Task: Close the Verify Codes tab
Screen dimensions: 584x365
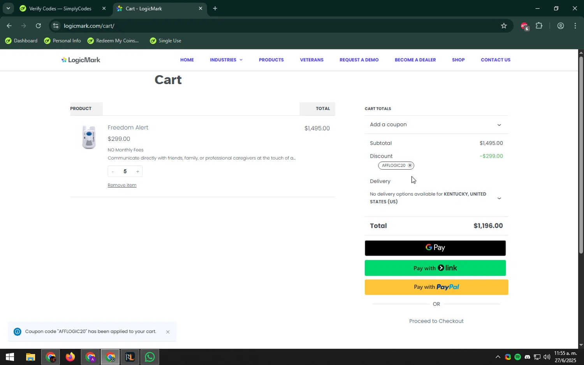Action: [104, 9]
